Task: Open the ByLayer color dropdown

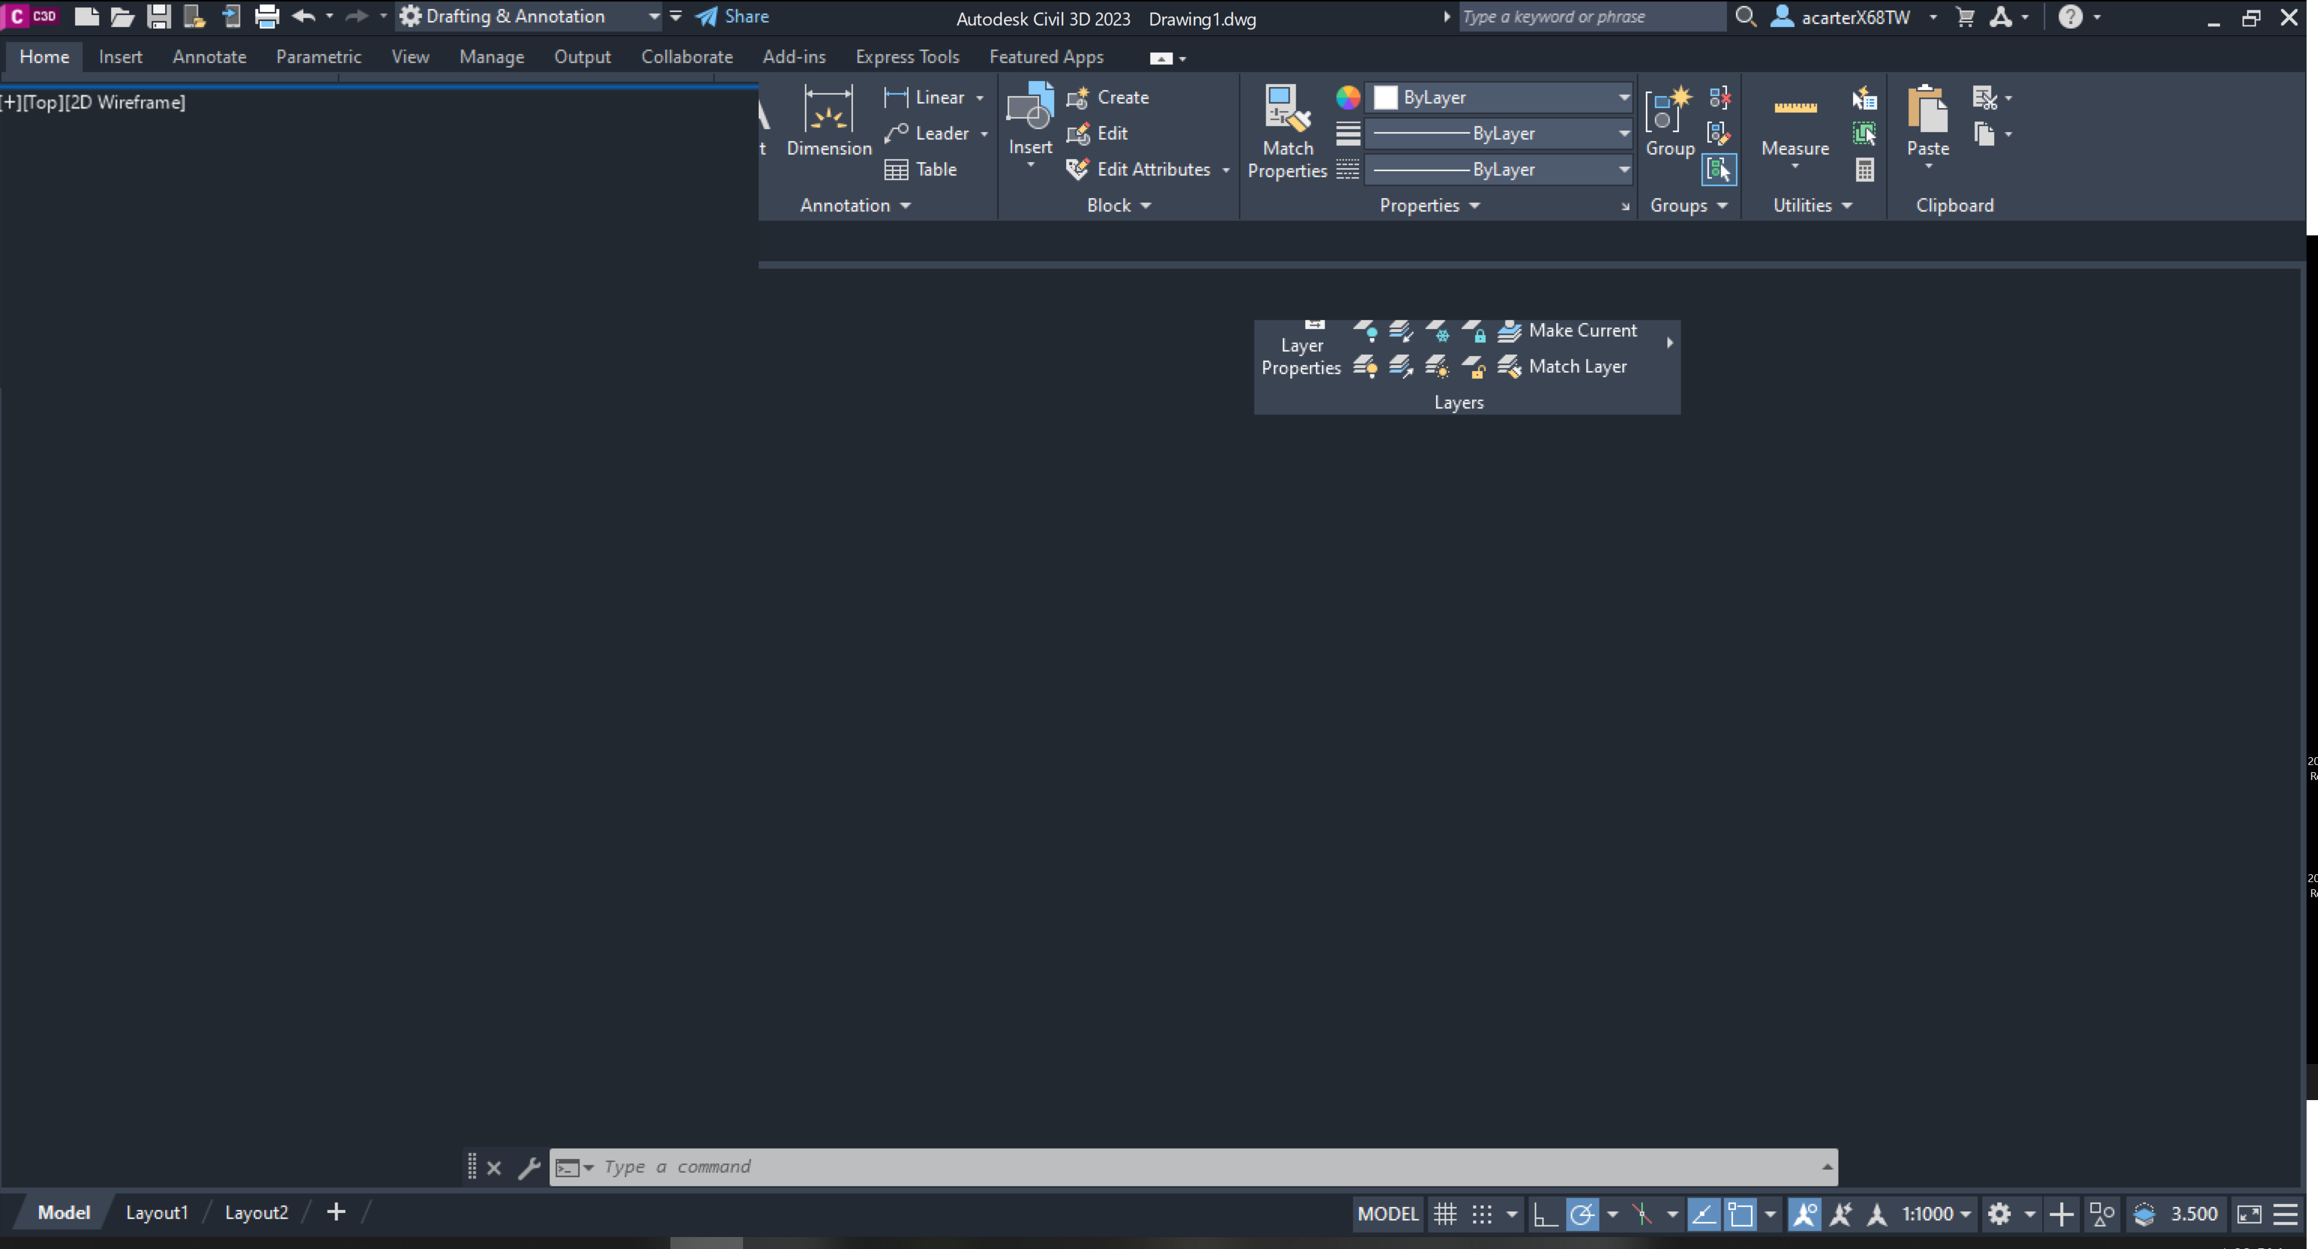Action: click(x=1622, y=97)
